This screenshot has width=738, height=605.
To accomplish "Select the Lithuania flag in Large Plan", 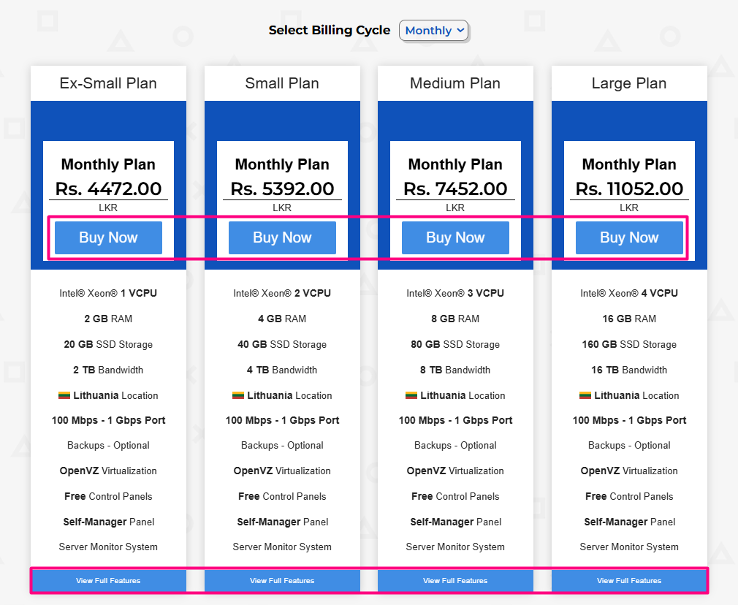I will point(585,395).
